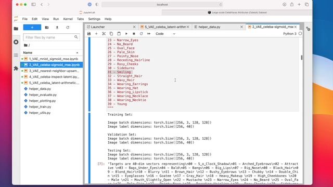The image size is (333, 187).
Task: Open 1_VAE_mnist_sigmoid_mse.ipynb in file list
Action: (52, 59)
